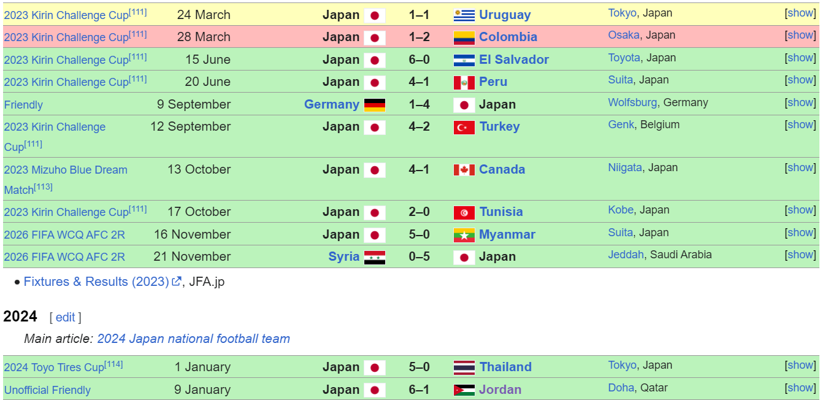Expand details for the Uruguay match

[x=800, y=13]
